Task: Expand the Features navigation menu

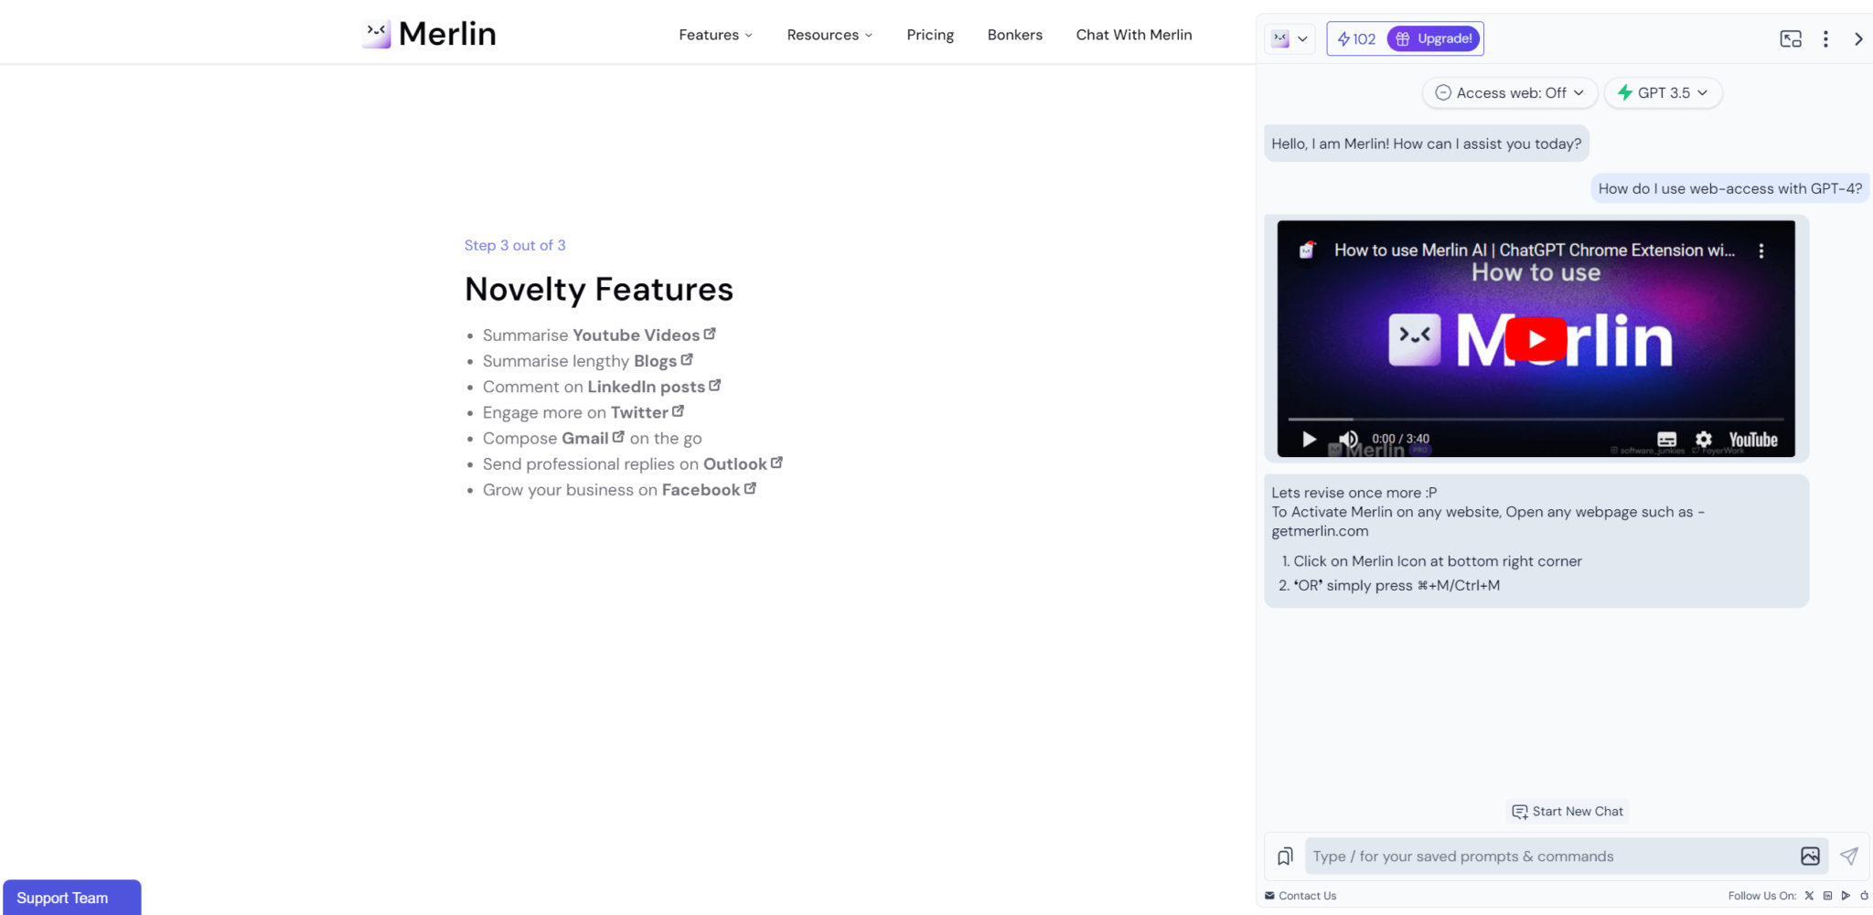Action: (x=715, y=35)
